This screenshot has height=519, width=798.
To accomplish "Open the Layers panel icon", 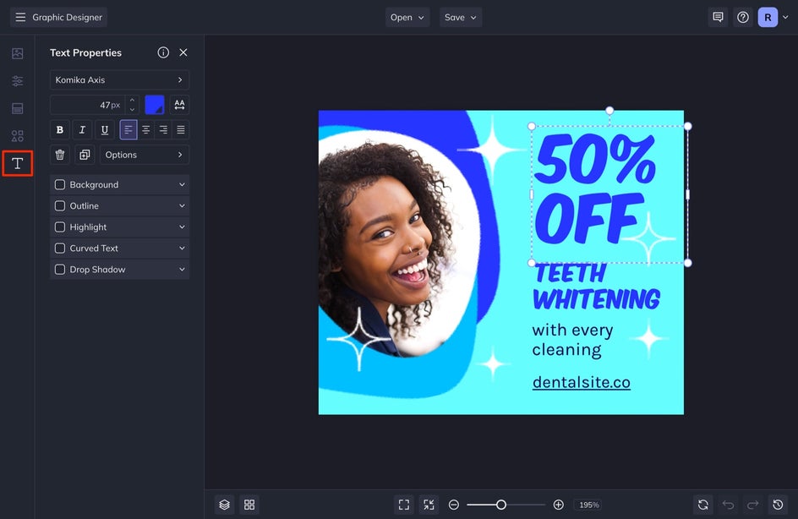I will click(225, 505).
